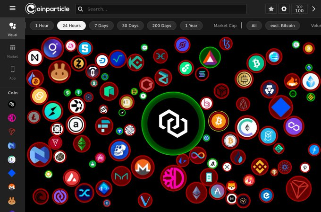The width and height of the screenshot is (321, 212).
Task: Select the 30 Days timeframe
Action: [130, 26]
